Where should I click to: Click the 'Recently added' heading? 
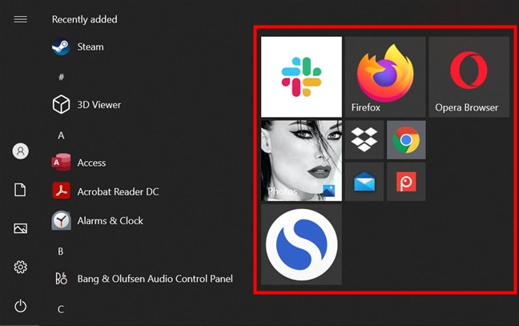(84, 19)
